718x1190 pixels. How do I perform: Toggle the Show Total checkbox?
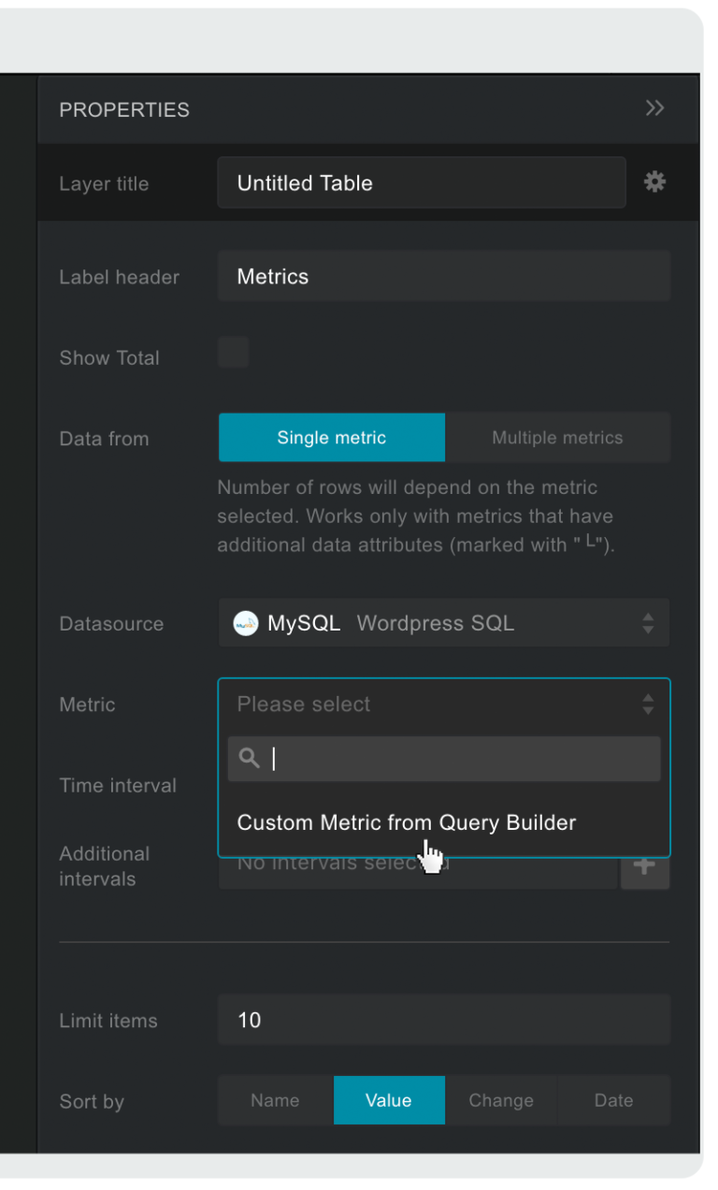[x=233, y=353]
